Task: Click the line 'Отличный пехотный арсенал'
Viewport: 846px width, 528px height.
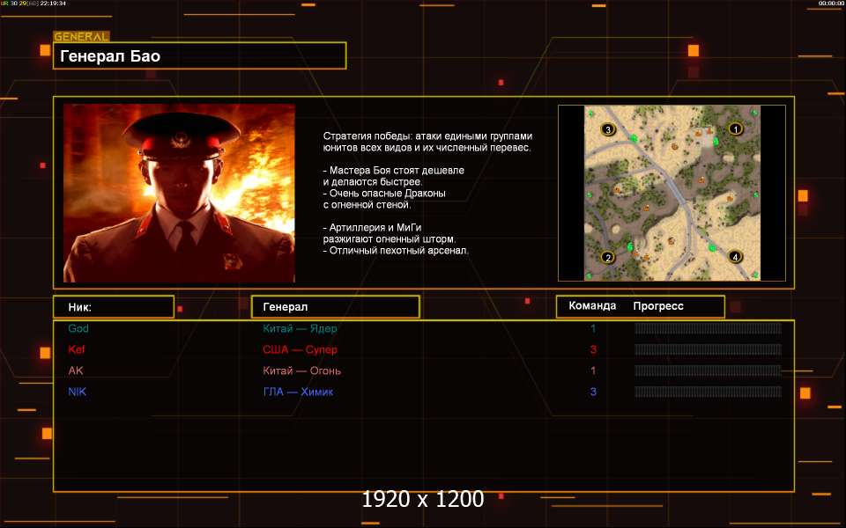Action: [x=396, y=251]
